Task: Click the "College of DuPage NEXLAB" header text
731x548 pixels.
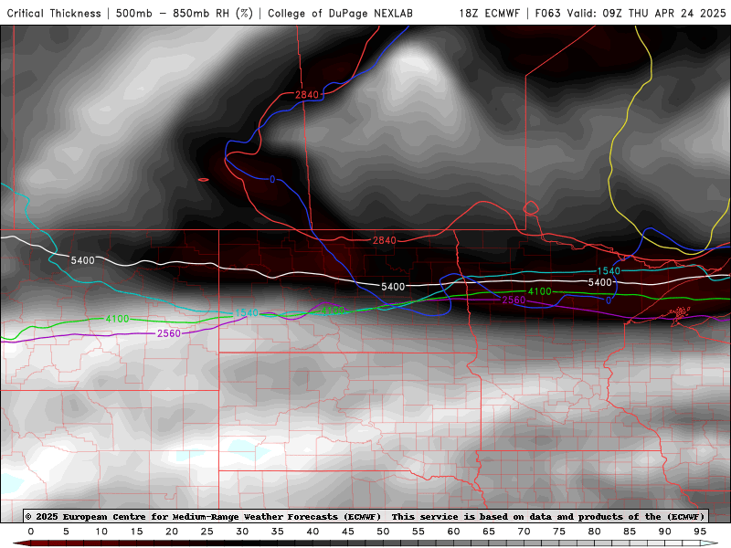Action: pos(340,14)
